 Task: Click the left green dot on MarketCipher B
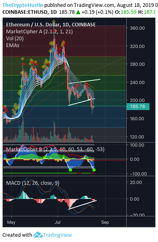point(70,170)
